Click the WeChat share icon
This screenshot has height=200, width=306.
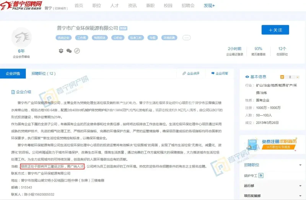click(x=69, y=51)
